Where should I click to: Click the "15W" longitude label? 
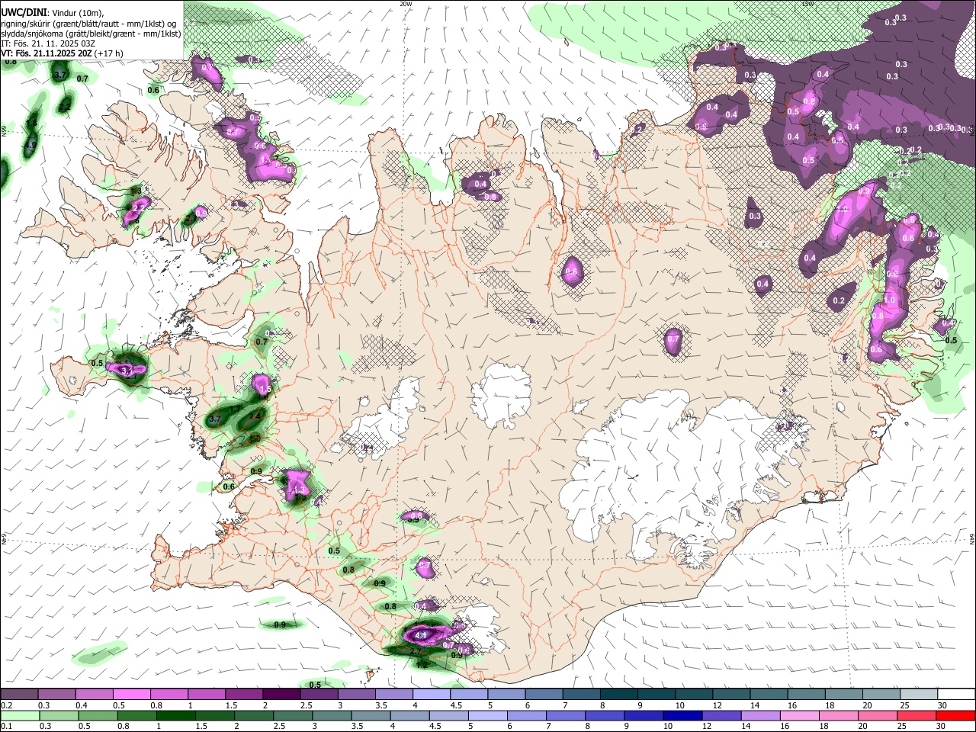[x=807, y=4]
